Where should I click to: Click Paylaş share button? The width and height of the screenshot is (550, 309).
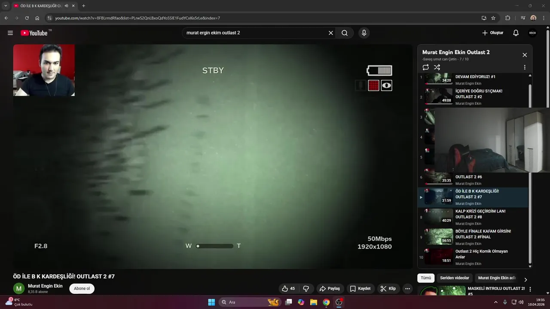[330, 289]
